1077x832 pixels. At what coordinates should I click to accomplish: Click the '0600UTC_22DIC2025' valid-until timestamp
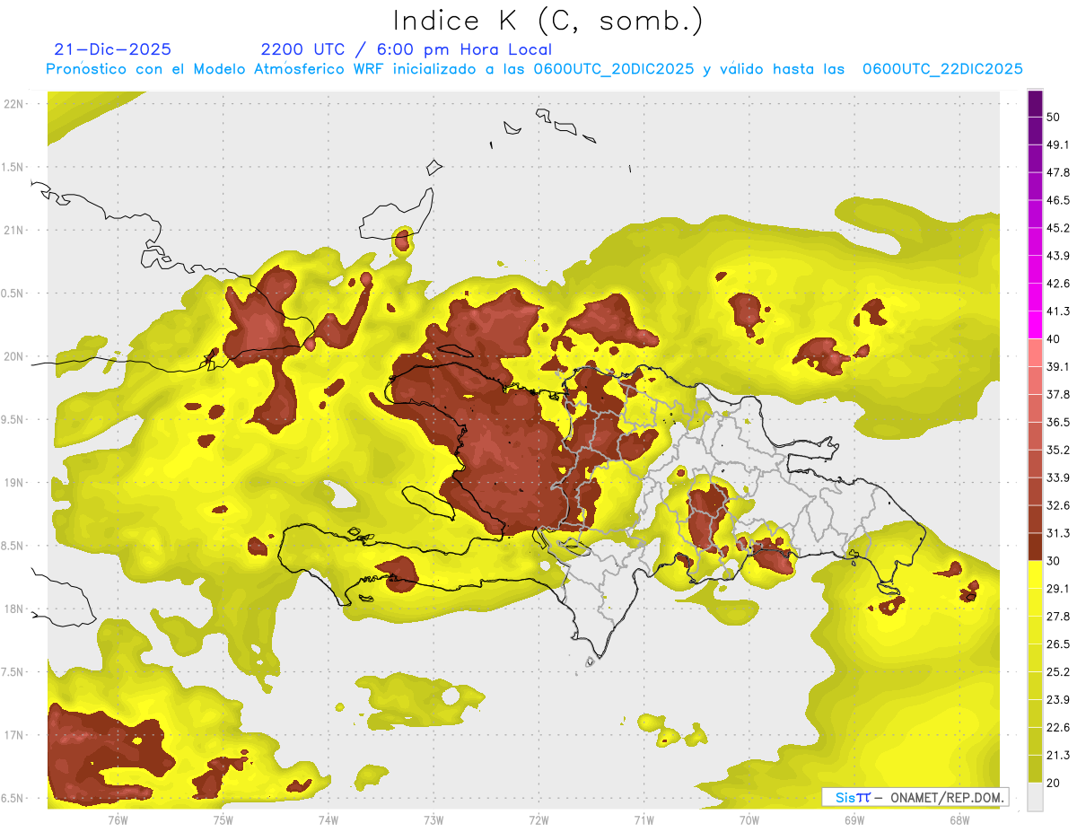coord(942,69)
